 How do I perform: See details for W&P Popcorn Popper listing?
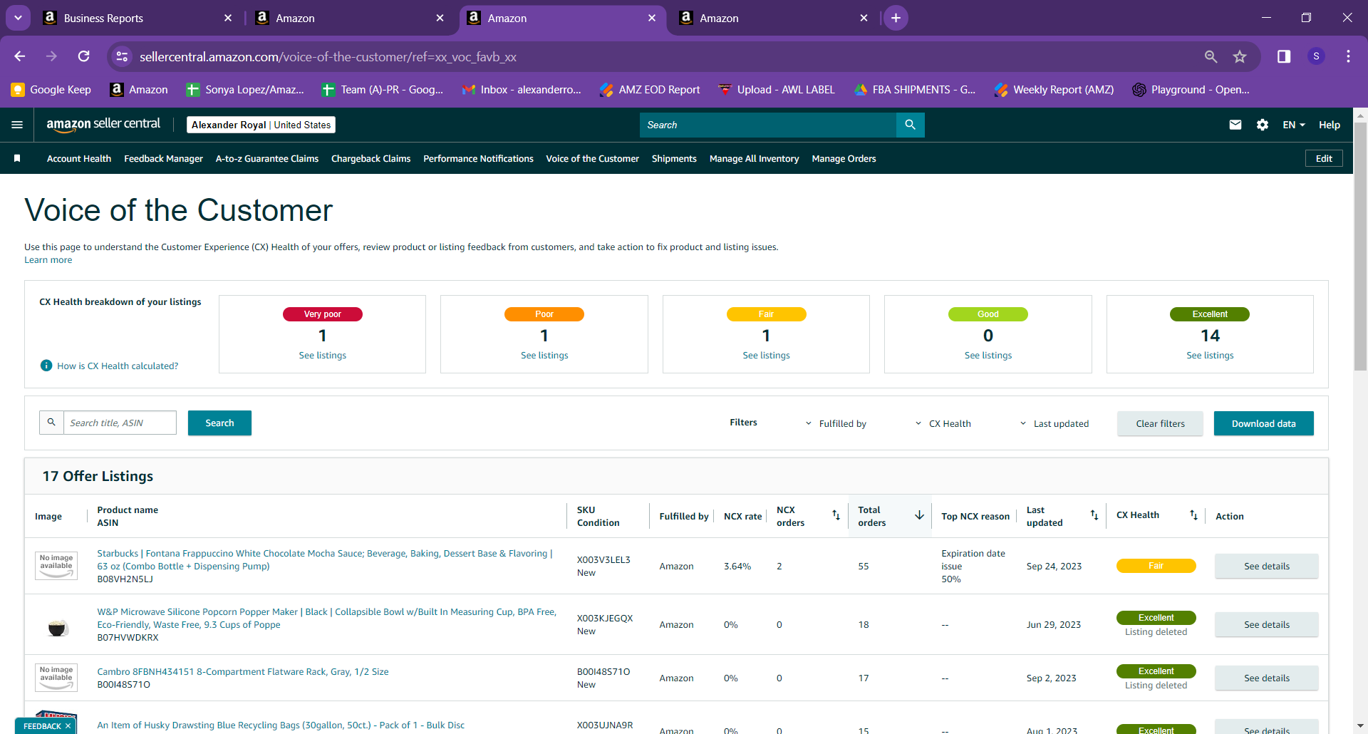coord(1266,624)
